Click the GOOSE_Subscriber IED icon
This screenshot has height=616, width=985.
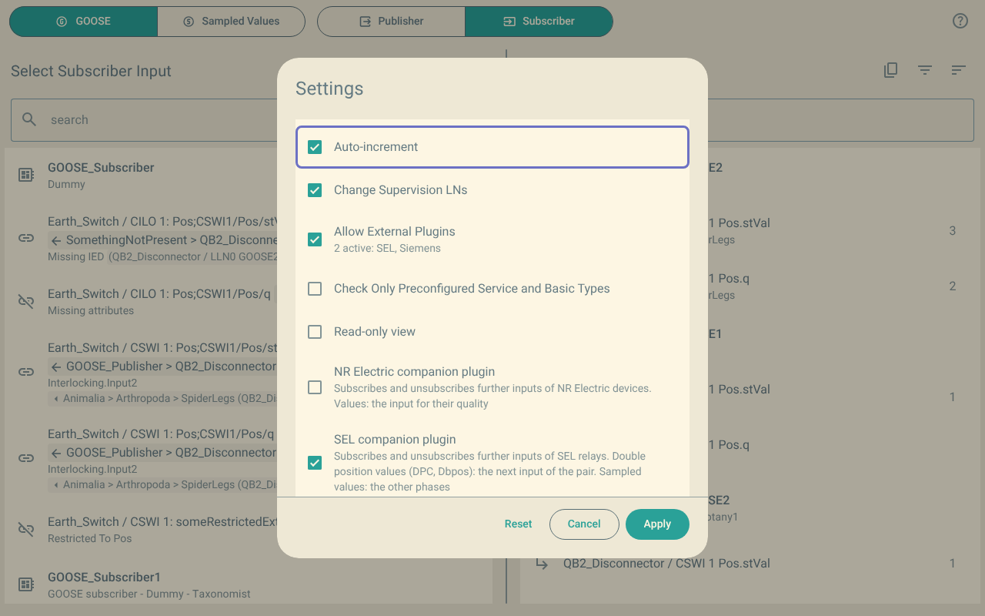[x=26, y=176]
